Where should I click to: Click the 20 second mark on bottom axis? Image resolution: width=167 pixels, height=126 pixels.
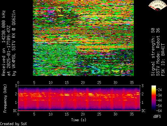coord(83,114)
